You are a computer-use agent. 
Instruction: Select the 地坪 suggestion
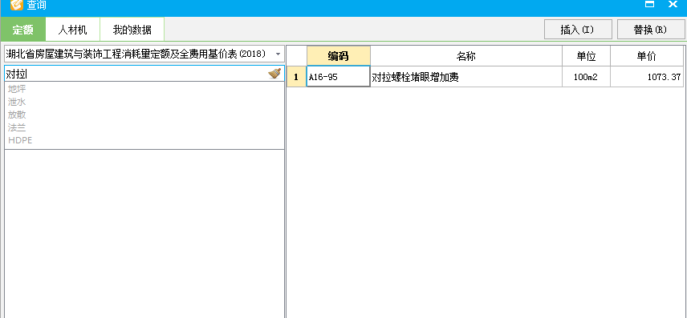point(17,89)
